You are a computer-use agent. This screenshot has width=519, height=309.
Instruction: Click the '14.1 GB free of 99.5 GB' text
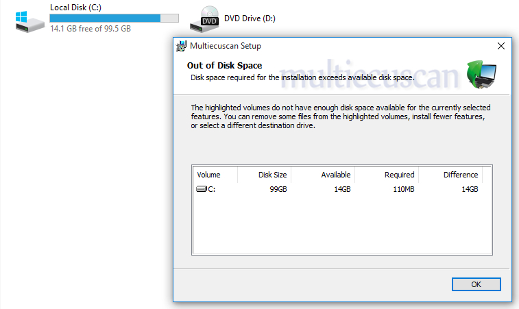point(90,29)
